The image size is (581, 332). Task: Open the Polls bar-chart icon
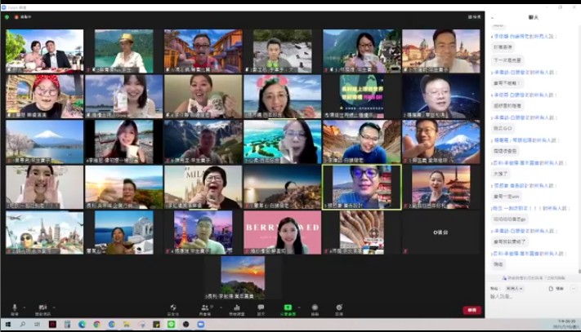237,310
